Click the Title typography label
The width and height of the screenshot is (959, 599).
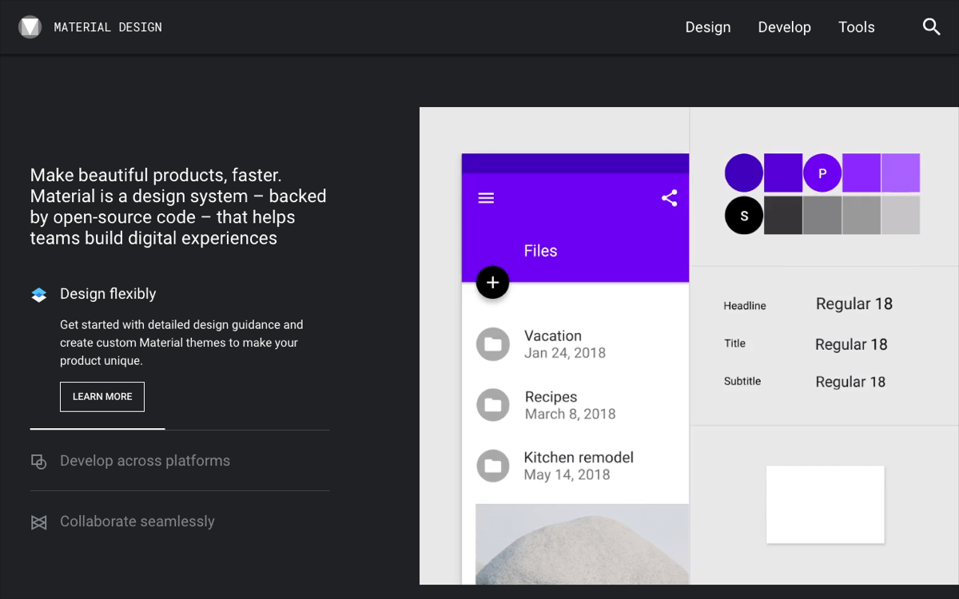pos(735,343)
